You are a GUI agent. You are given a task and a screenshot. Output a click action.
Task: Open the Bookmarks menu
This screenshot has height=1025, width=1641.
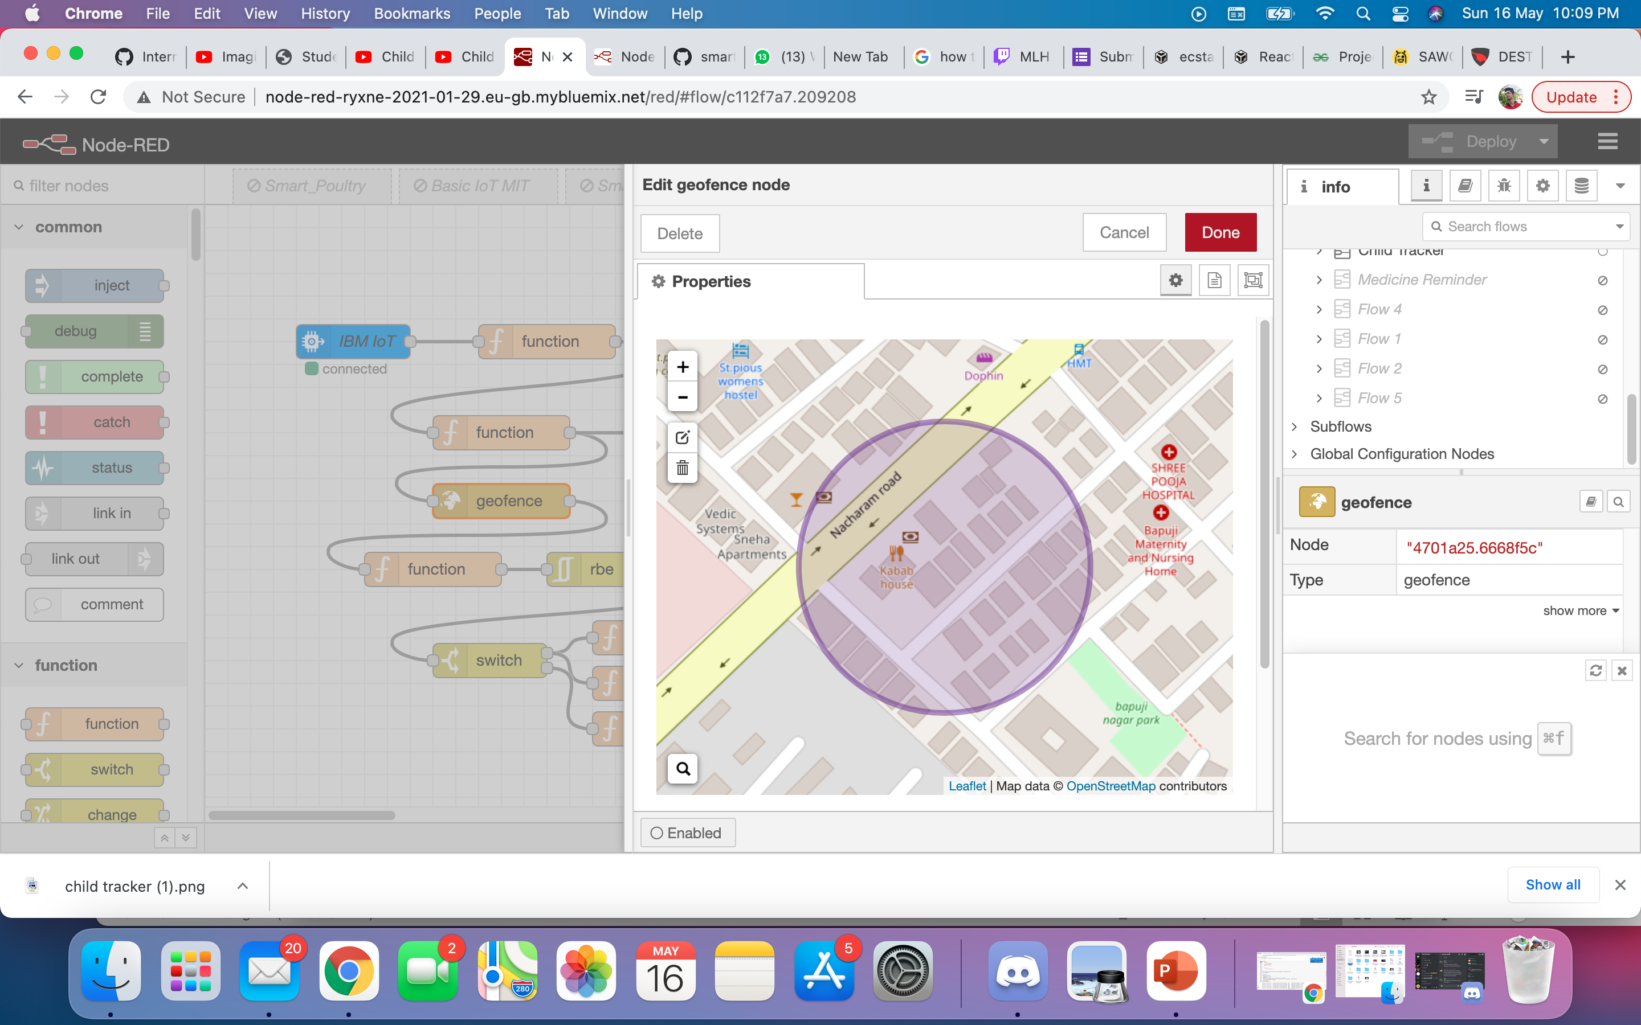tap(411, 14)
